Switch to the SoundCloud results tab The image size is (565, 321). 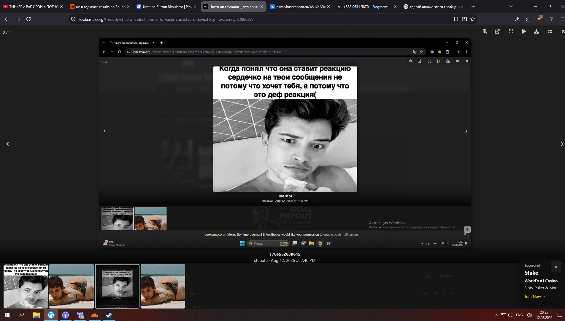[98, 7]
